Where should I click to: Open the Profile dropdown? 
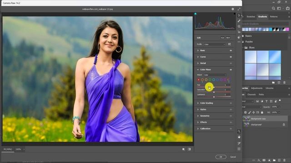point(215,44)
